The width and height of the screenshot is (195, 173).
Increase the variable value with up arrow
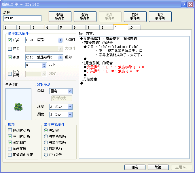click(44, 64)
